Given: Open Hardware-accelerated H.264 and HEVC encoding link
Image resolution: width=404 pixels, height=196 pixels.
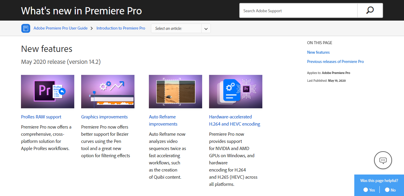Looking at the screenshot, I should click(235, 121).
